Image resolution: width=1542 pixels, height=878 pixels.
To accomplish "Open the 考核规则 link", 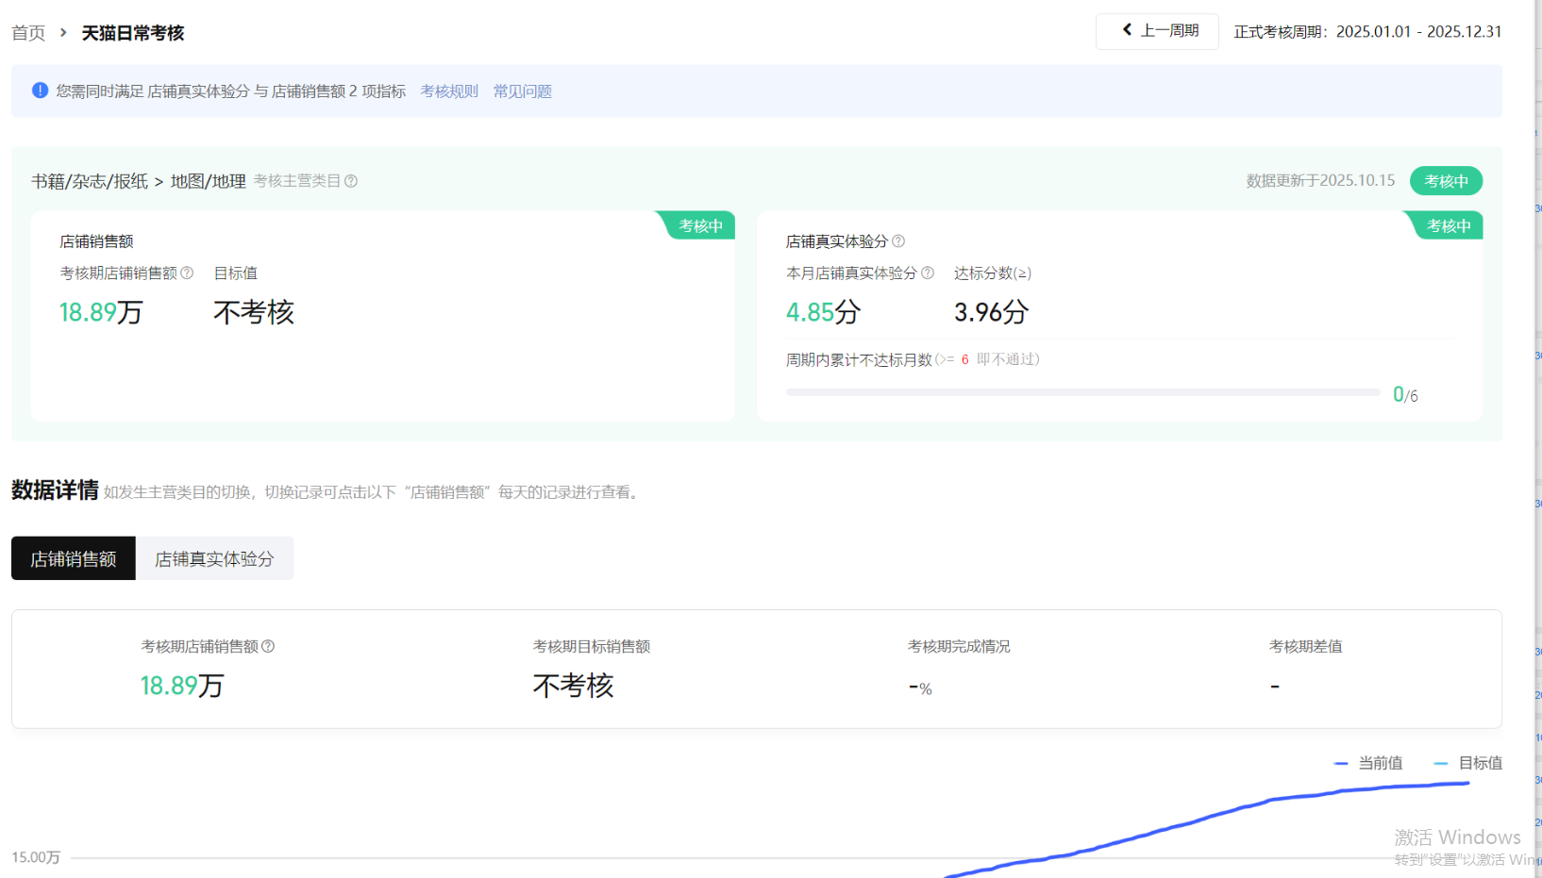I will coord(449,91).
